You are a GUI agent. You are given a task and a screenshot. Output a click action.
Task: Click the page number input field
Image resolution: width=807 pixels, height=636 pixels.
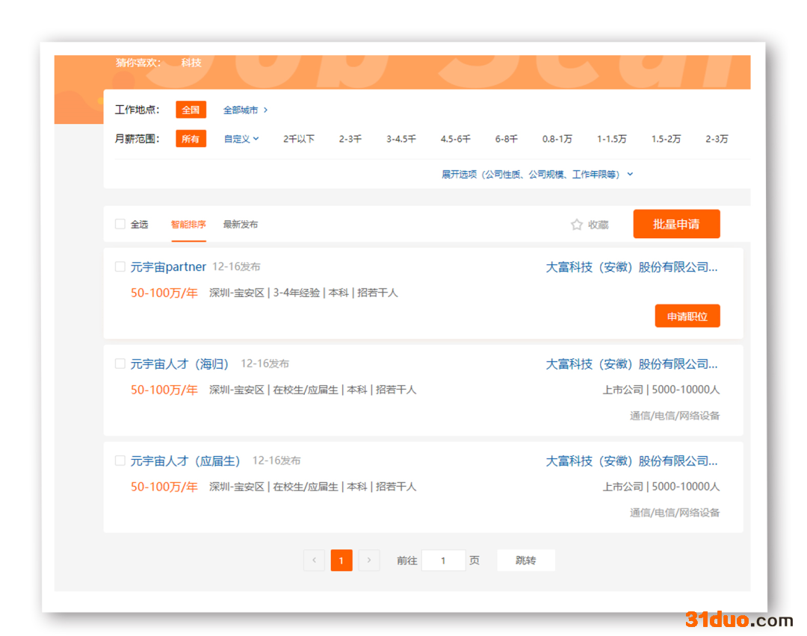point(443,561)
